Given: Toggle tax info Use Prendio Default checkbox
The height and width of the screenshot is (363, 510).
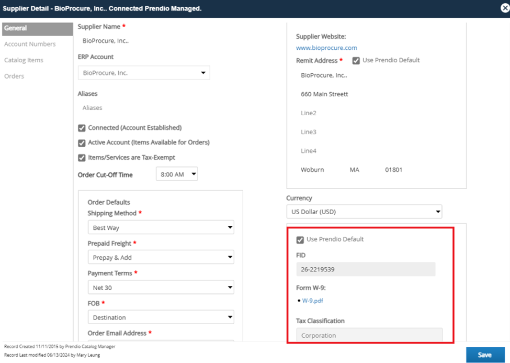Looking at the screenshot, I should (x=300, y=240).
